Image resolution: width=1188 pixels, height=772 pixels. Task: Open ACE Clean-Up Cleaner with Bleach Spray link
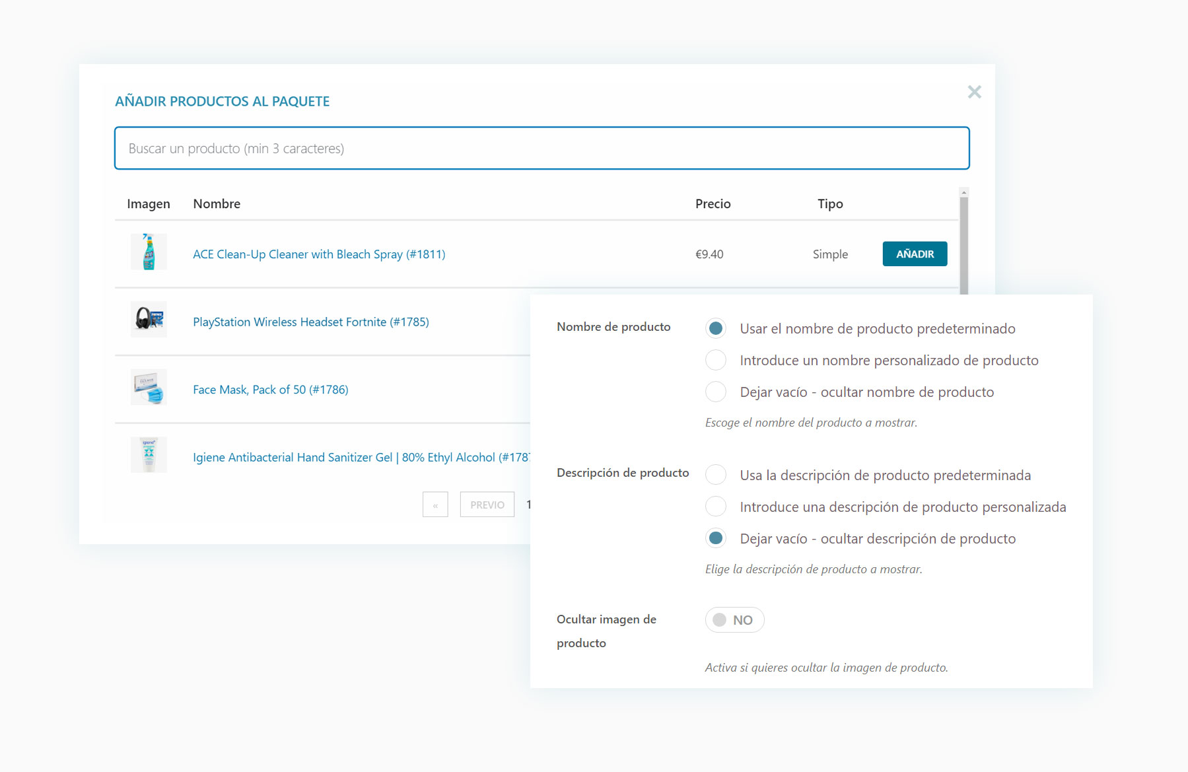pyautogui.click(x=319, y=254)
